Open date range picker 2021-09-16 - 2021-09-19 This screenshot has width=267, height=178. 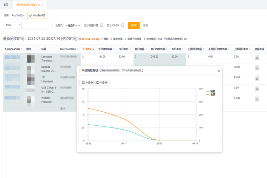pyautogui.click(x=95, y=83)
